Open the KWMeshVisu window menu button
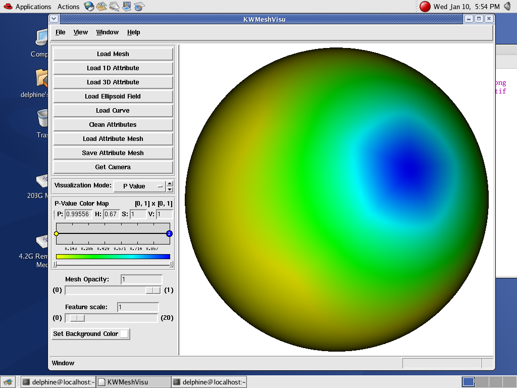The height and width of the screenshot is (388, 517). click(55, 19)
